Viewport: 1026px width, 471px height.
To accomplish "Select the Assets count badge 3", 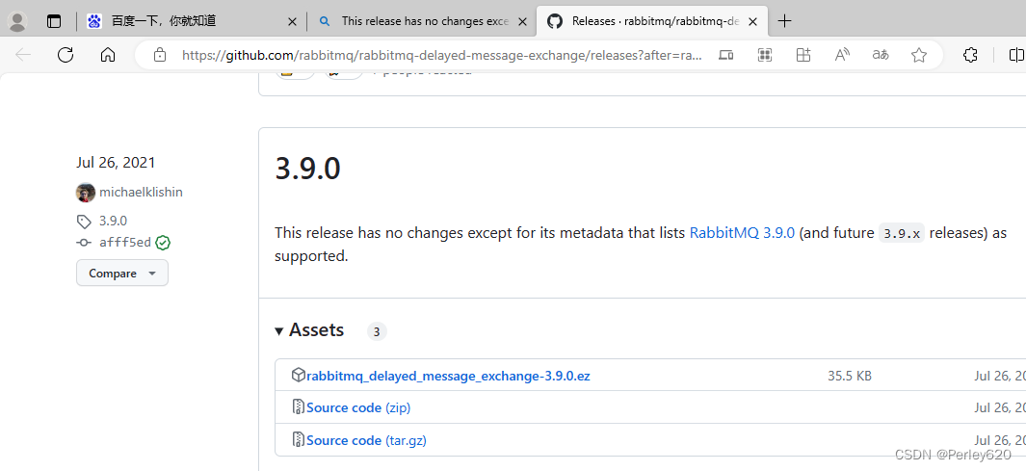I will pos(377,331).
